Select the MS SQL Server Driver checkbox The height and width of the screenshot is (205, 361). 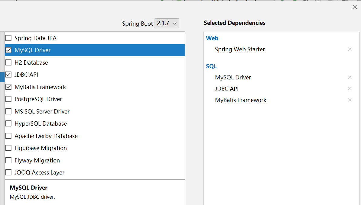tap(8, 111)
